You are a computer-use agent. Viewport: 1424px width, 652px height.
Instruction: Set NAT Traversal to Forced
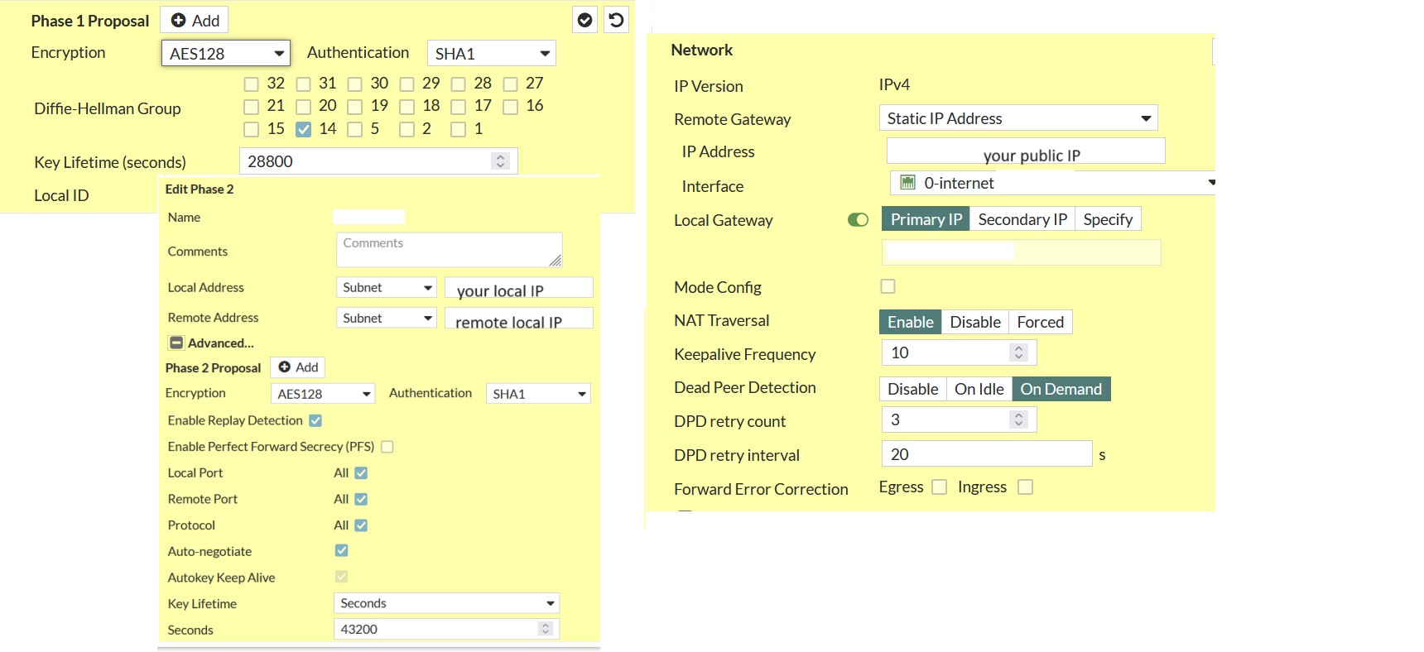[x=1041, y=322]
